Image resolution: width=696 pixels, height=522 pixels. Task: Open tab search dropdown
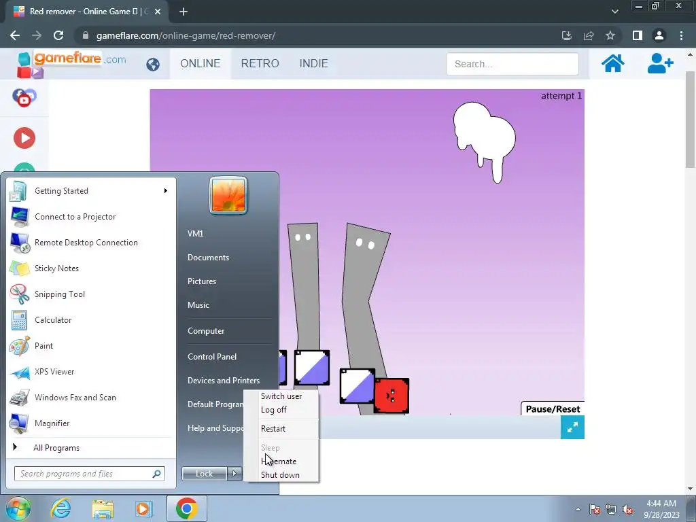coord(614,12)
